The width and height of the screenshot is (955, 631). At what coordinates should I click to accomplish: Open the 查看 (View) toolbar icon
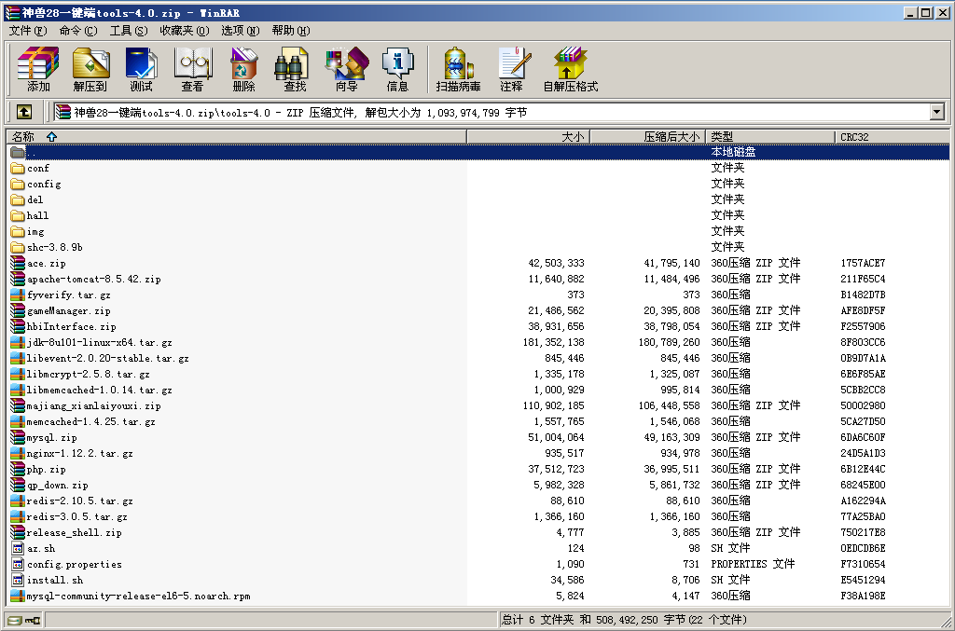pyautogui.click(x=192, y=69)
